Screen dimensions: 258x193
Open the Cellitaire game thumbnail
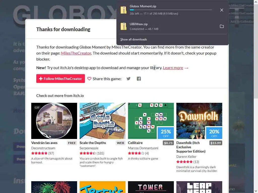[151, 121]
